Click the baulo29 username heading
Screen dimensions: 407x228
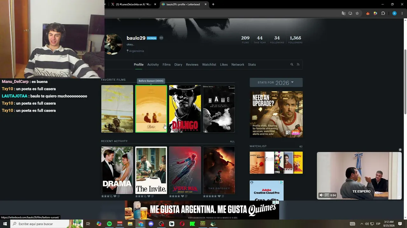[x=136, y=38]
